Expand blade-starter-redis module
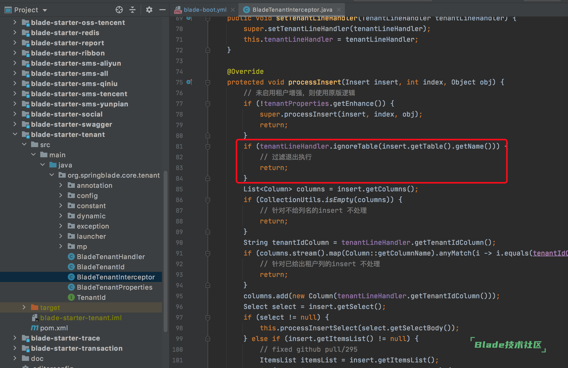This screenshot has height=368, width=568. pyautogui.click(x=15, y=33)
